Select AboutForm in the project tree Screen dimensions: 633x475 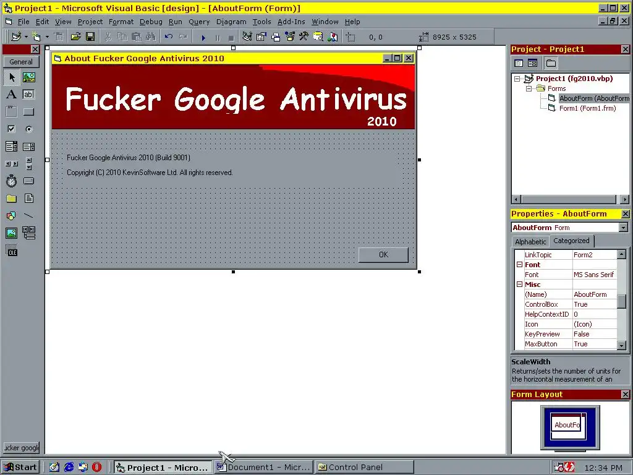click(x=593, y=98)
